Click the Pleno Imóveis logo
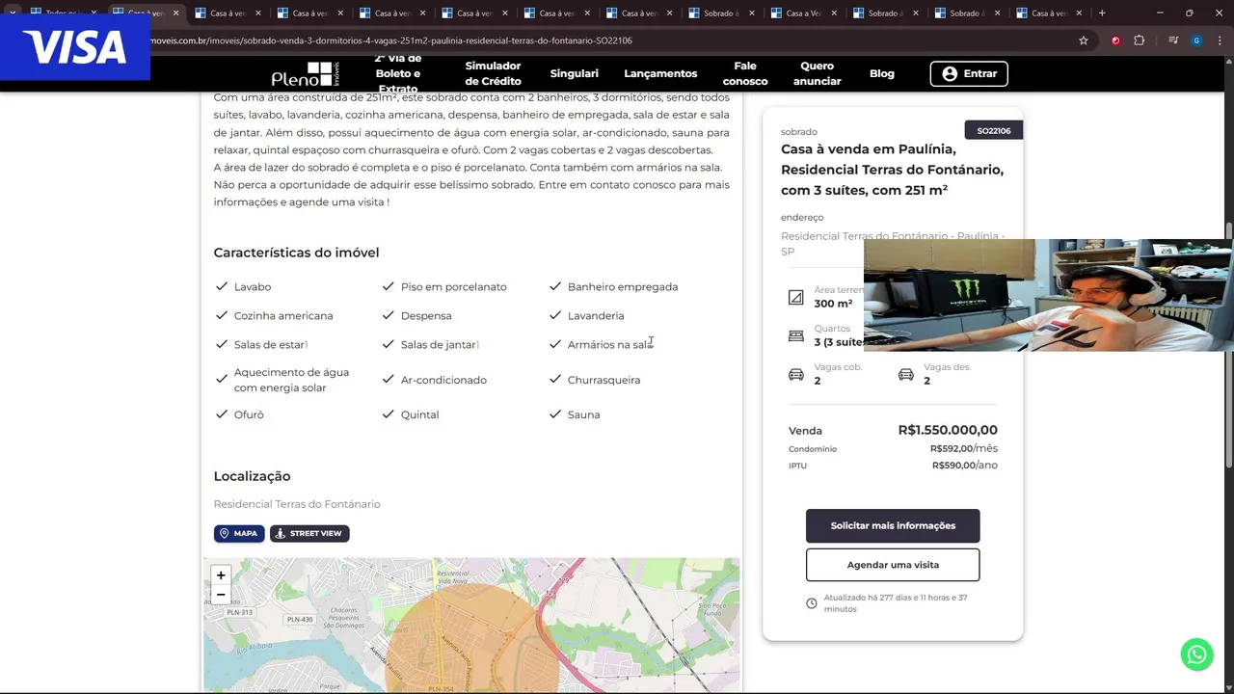The image size is (1234, 694). 305,74
